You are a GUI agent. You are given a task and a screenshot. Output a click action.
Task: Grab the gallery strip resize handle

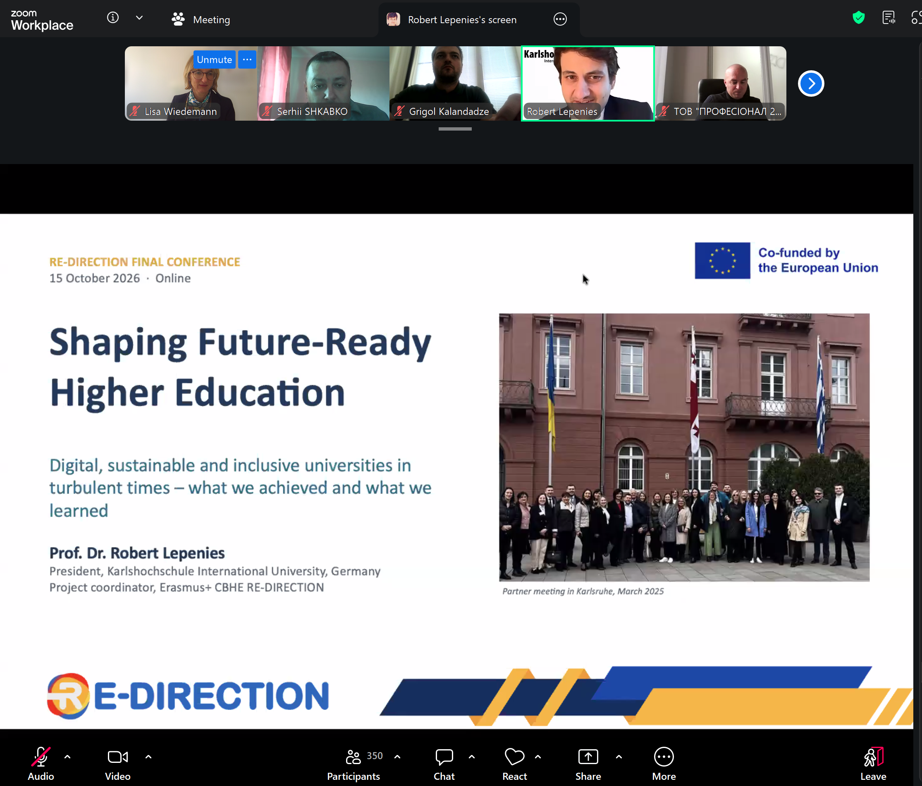click(455, 129)
